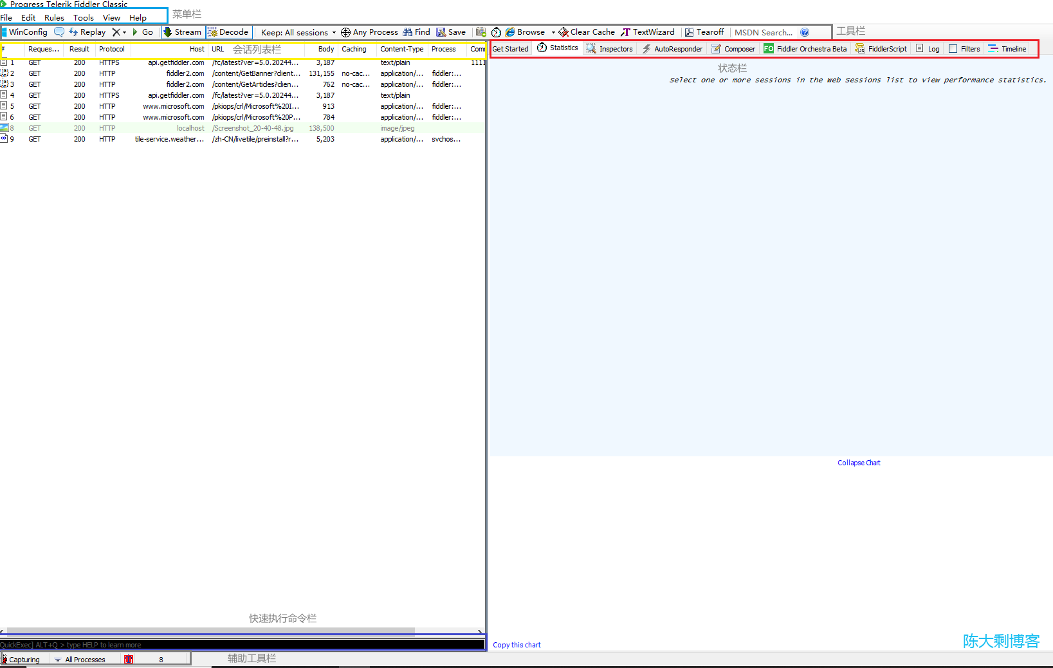Image resolution: width=1053 pixels, height=668 pixels.
Task: Open the Help menu
Action: [138, 18]
